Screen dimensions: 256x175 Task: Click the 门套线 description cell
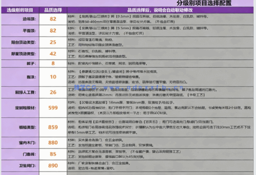[160, 154]
